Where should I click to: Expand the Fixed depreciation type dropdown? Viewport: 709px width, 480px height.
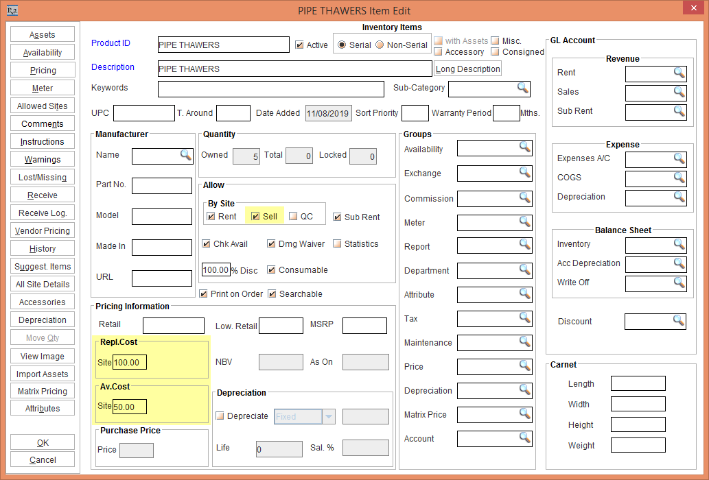(329, 416)
